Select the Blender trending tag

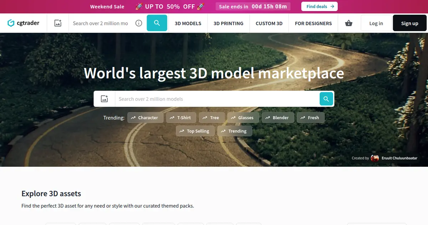[x=277, y=117]
